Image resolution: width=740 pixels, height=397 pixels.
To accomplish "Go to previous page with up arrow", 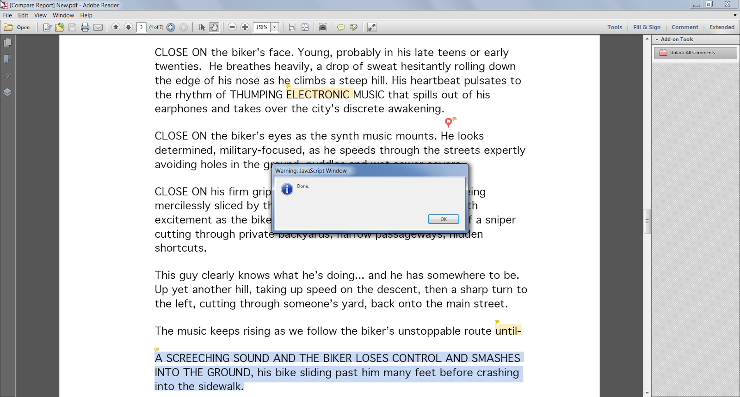I will tap(116, 27).
